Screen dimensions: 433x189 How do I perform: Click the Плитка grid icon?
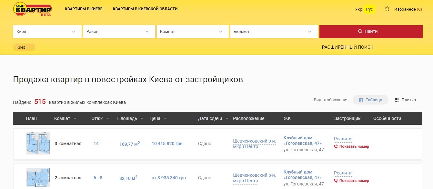coord(397,100)
